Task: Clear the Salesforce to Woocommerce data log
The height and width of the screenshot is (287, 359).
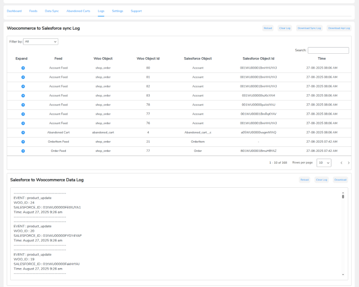Action: click(321, 180)
